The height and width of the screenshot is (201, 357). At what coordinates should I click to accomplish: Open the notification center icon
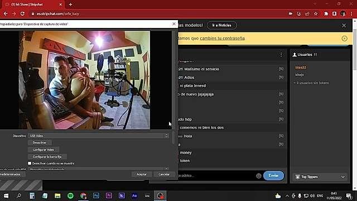click(349, 196)
